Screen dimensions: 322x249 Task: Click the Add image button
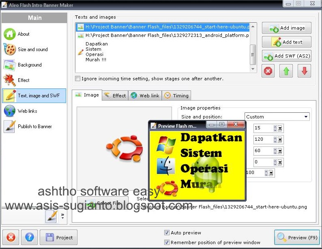click(x=287, y=28)
